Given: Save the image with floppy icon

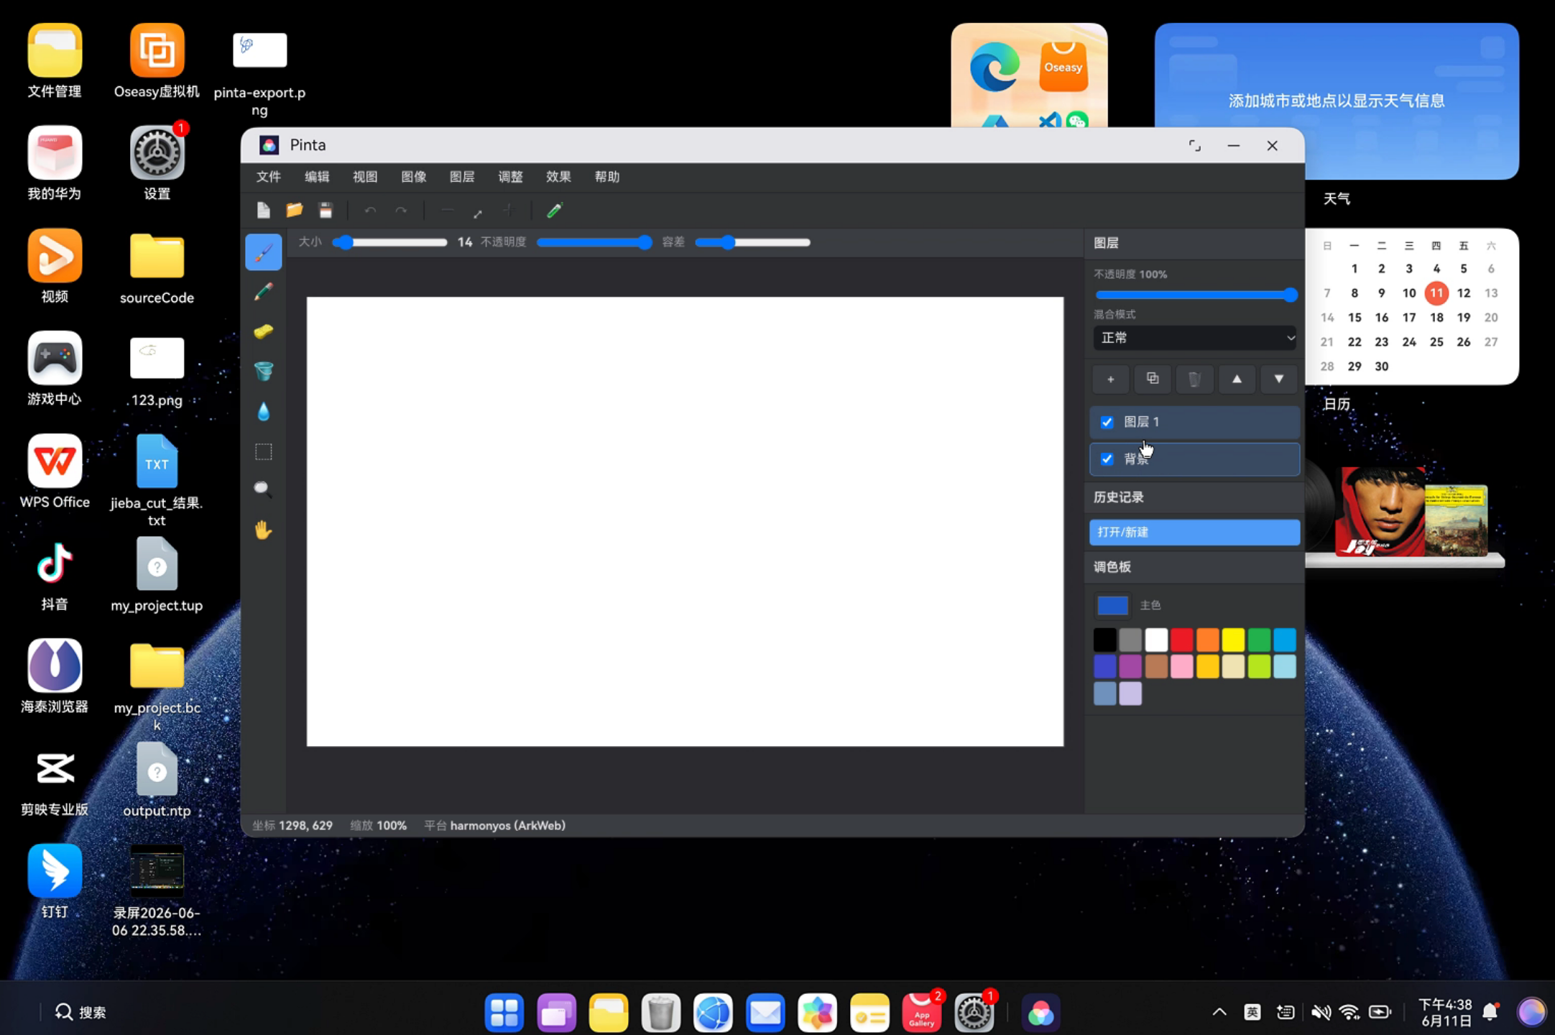Looking at the screenshot, I should pos(326,211).
